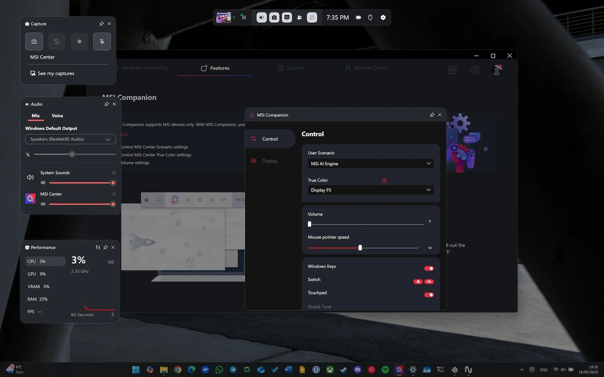Select the Windows key Switch option

tap(418, 281)
